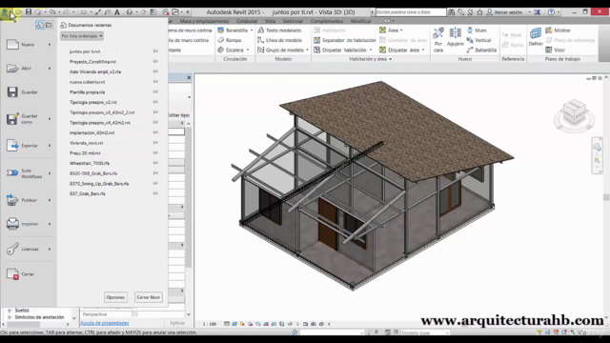Open the Revit application menu button
The width and height of the screenshot is (610, 343).
pyautogui.click(x=7, y=13)
